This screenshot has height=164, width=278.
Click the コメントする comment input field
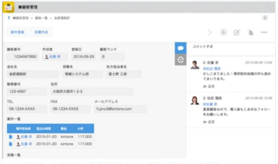click(232, 47)
